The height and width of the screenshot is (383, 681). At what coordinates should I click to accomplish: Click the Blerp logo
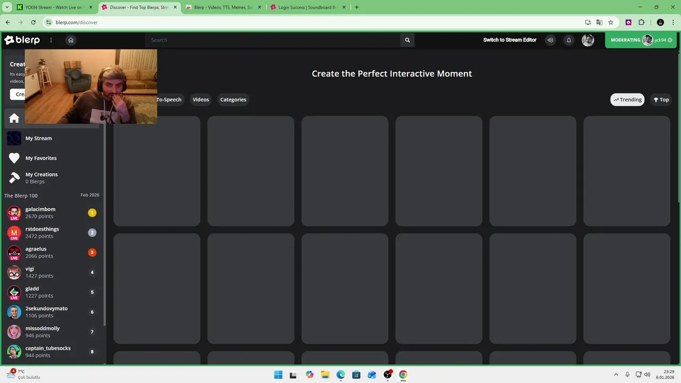pyautogui.click(x=22, y=40)
